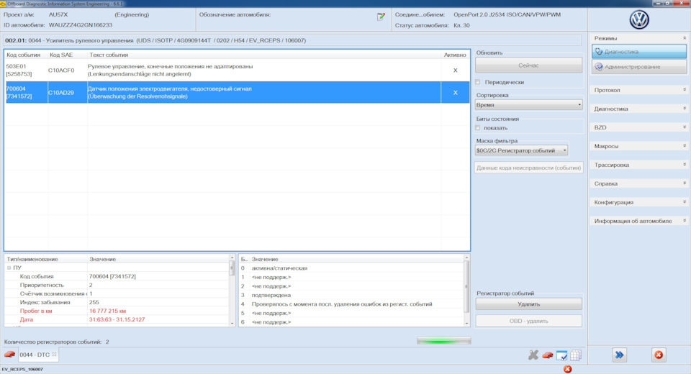691x374 pixels.
Task: Click the Индекс забывания value 255
Action: click(94, 302)
